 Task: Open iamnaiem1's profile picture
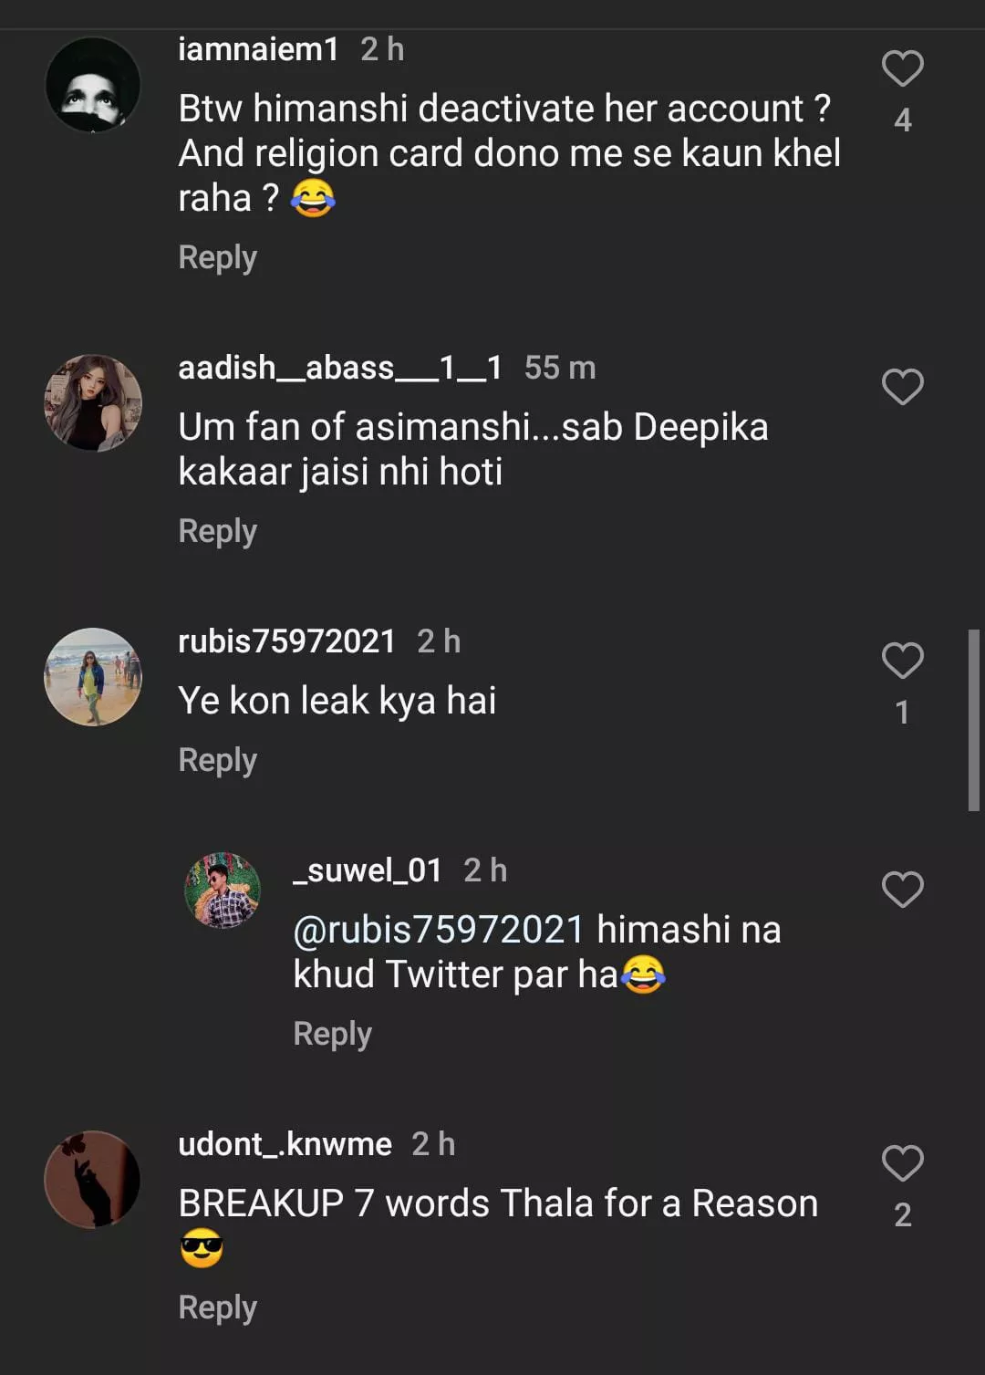pyautogui.click(x=93, y=85)
